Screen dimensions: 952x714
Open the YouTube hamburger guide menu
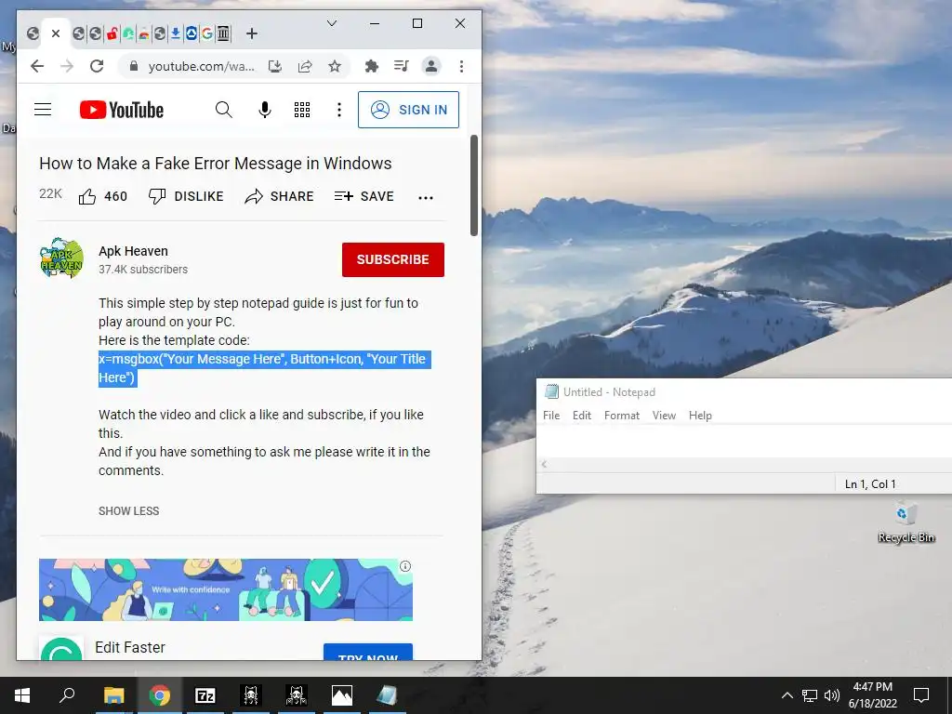point(43,110)
